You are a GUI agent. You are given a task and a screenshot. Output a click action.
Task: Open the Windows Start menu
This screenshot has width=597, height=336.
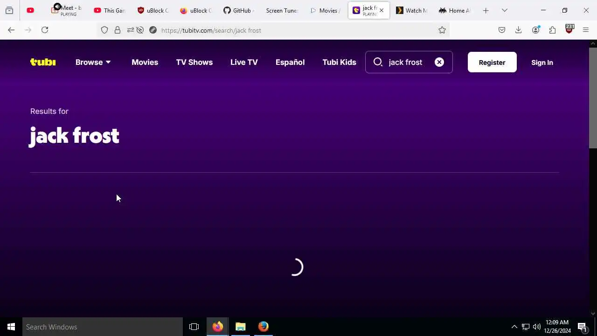click(x=11, y=327)
